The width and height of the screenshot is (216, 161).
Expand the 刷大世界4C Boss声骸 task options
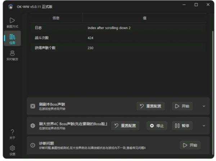[x=204, y=126]
